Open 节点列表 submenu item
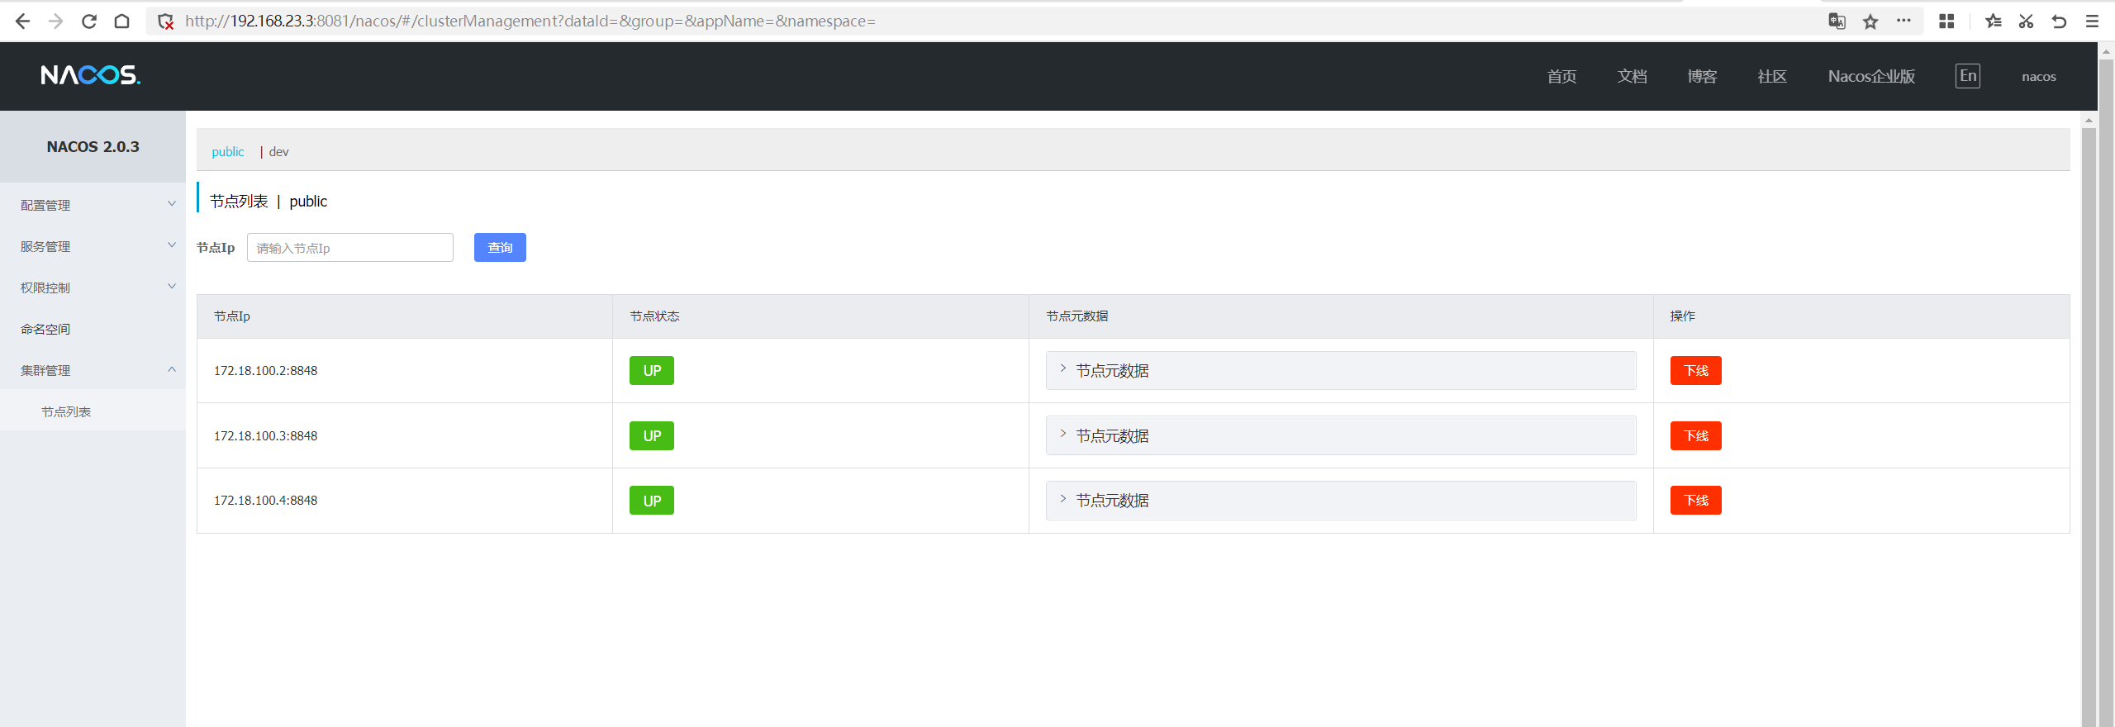This screenshot has width=2115, height=727. [93, 411]
